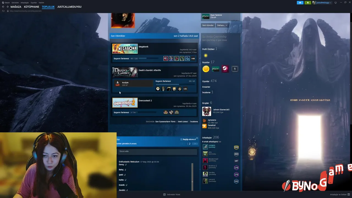Click the page reload icon
This screenshot has width=352, height=198.
[x=3, y=11]
